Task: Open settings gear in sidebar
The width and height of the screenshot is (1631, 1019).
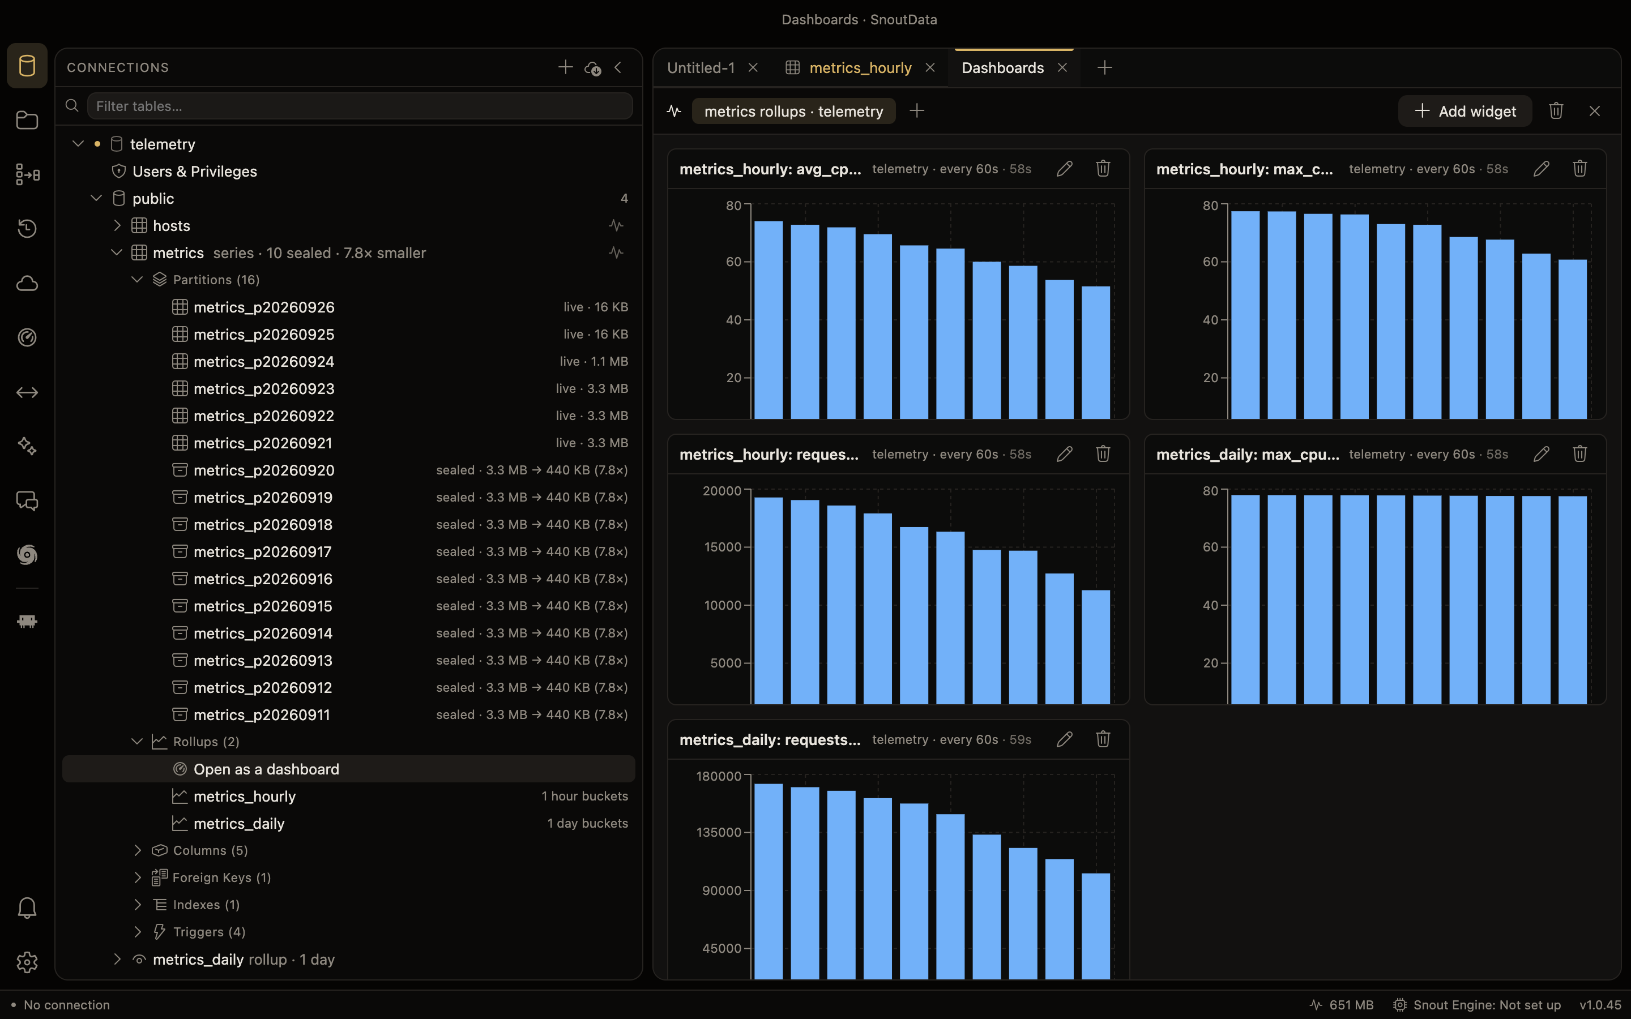Action: 27,962
